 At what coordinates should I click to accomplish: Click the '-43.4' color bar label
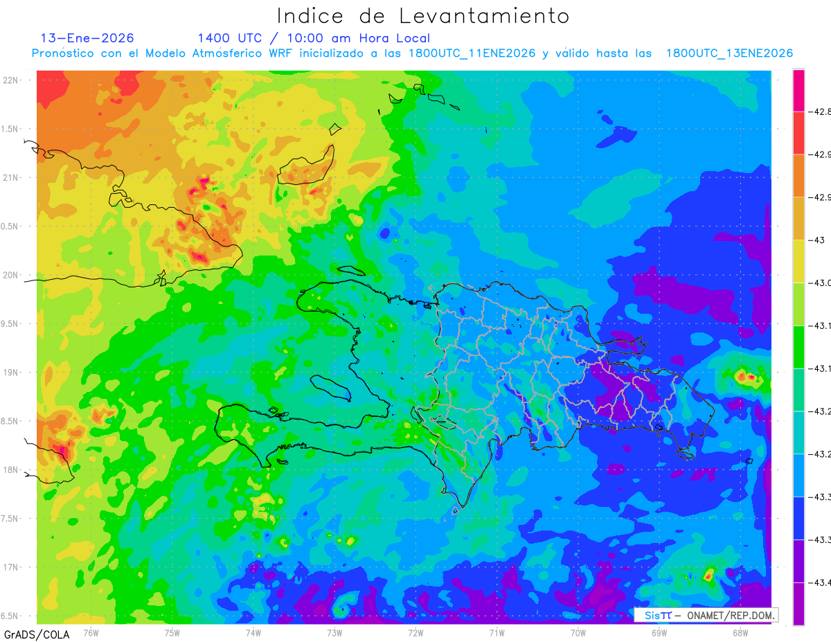821,582
